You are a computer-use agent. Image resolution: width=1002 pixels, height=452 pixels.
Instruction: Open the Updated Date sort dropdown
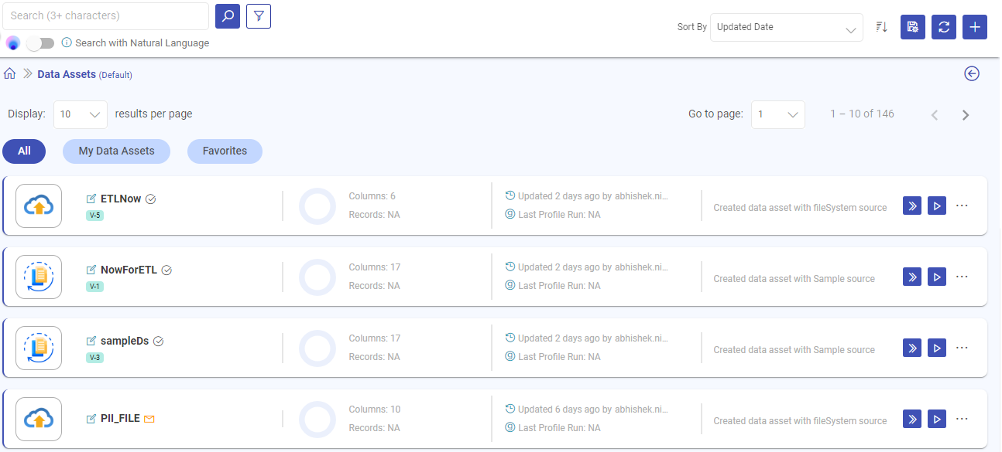coord(786,26)
